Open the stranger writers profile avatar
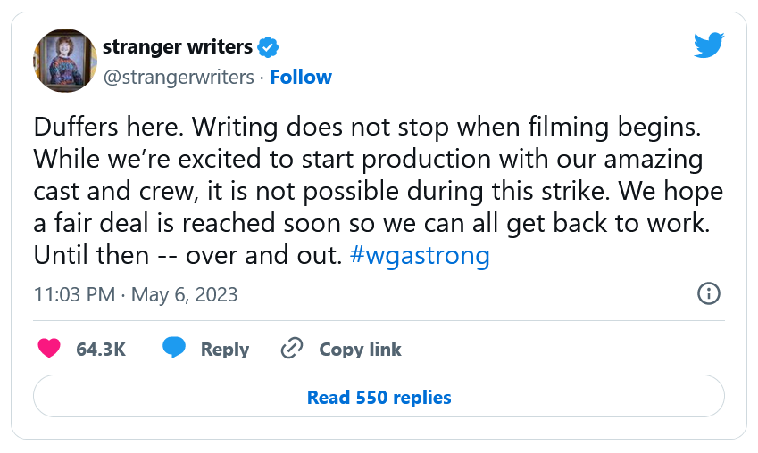Image resolution: width=758 pixels, height=453 pixels. coord(65,61)
